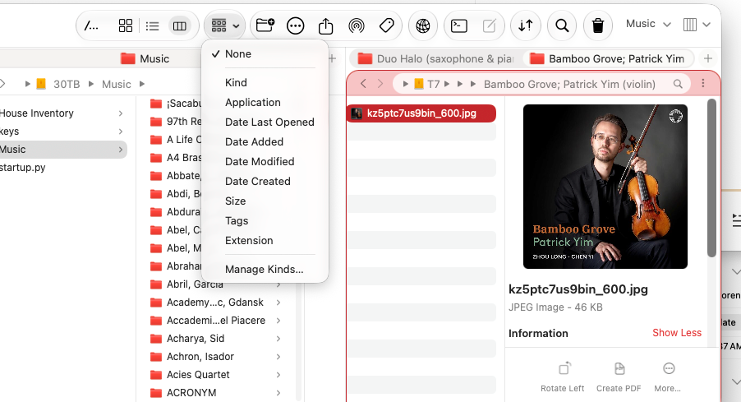
Task: Group by Kind
Action: [265, 83]
